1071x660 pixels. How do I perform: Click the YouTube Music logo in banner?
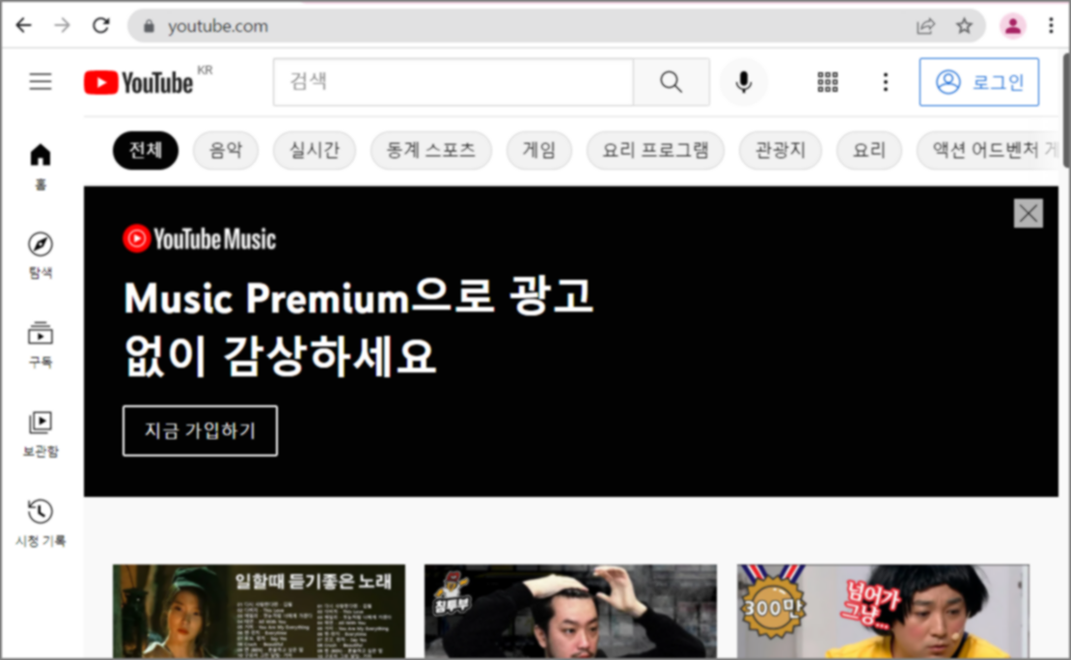pos(200,239)
